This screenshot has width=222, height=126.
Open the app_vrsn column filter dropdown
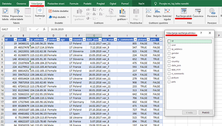tap(115, 39)
